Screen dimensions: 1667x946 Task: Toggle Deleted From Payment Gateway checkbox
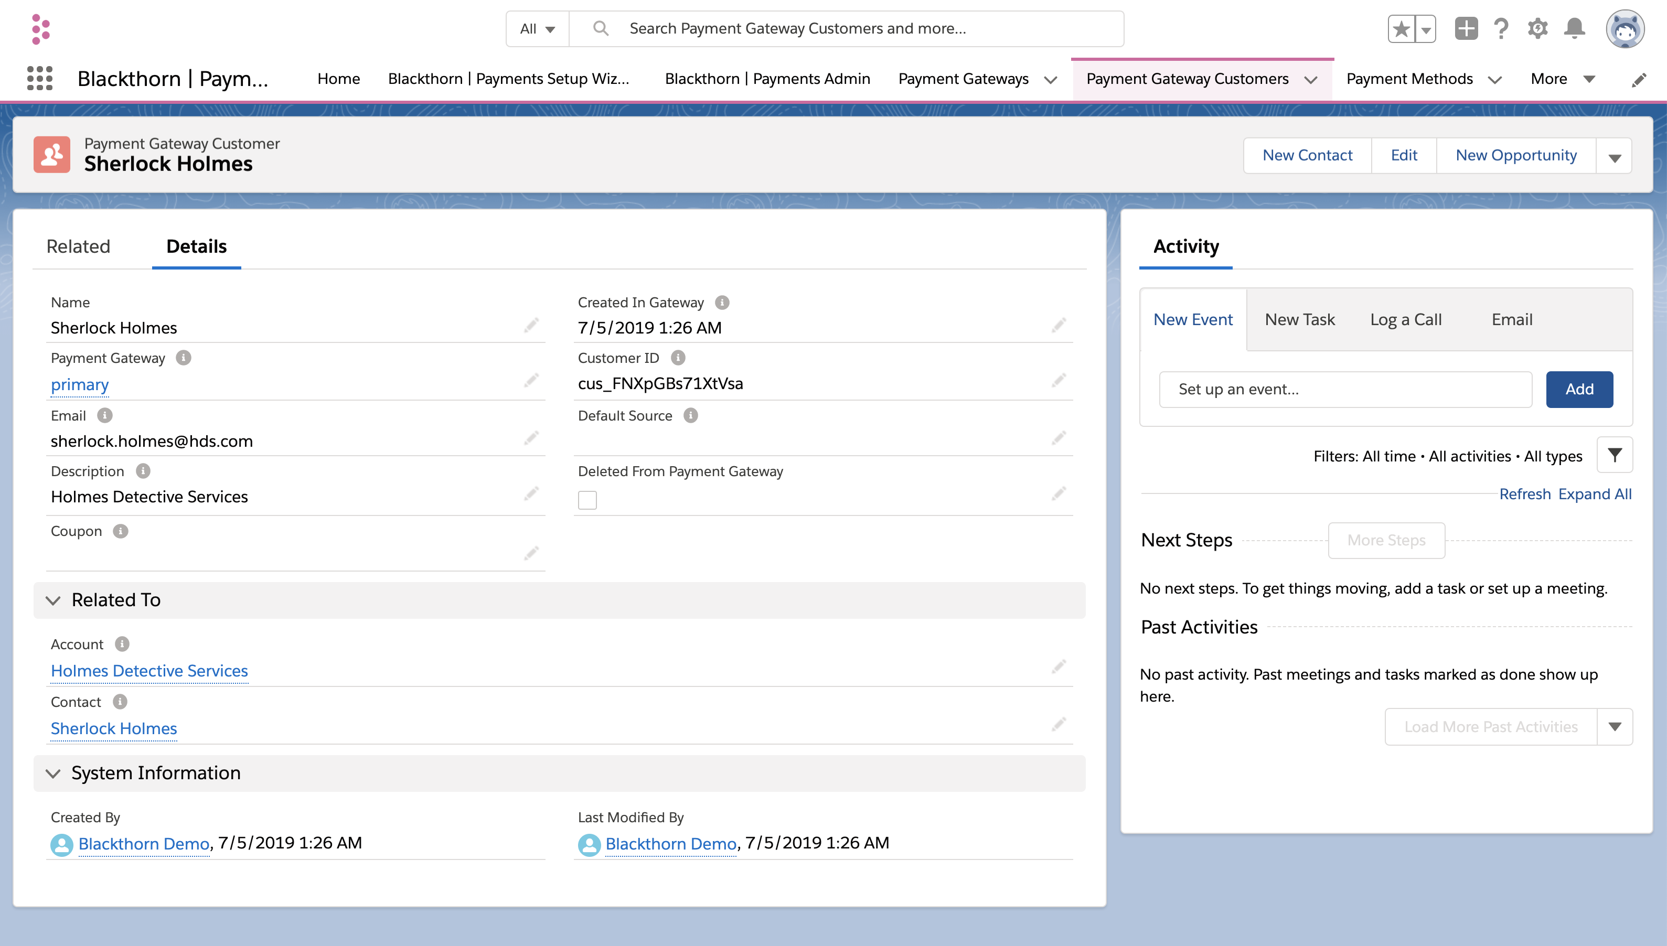click(x=587, y=500)
